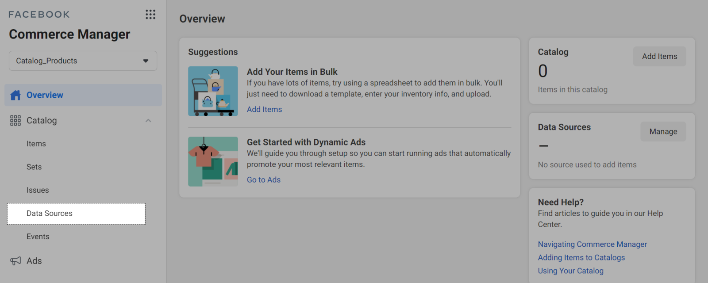Click the Add Items link under bulk suggestion
708x283 pixels.
tap(264, 109)
